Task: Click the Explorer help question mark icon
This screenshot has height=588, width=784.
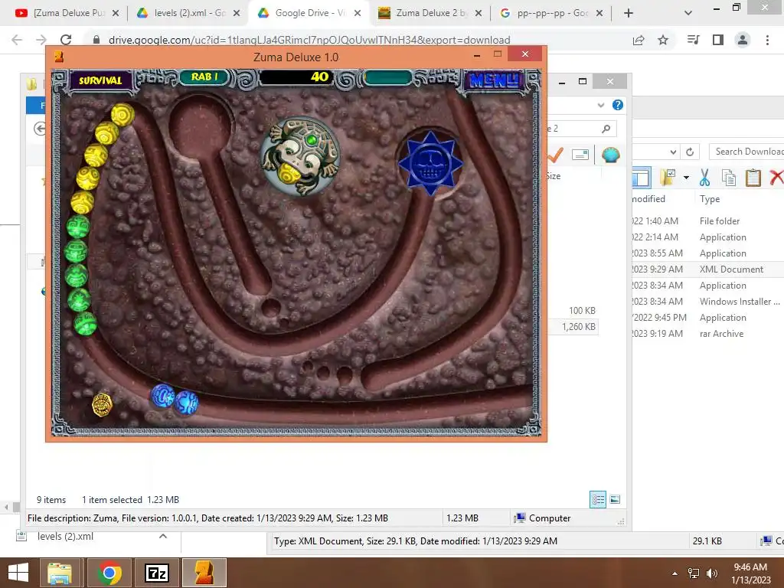Action: (618, 105)
